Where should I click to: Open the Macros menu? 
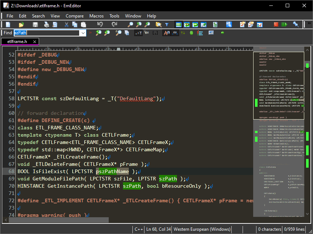coord(96,16)
